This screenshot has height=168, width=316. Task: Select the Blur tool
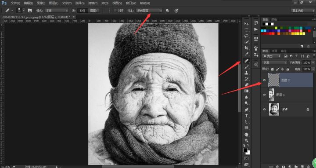(x=246, y=97)
